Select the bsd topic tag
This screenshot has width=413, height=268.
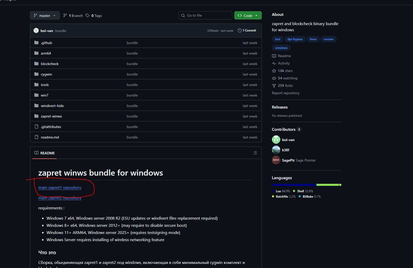[x=278, y=39]
